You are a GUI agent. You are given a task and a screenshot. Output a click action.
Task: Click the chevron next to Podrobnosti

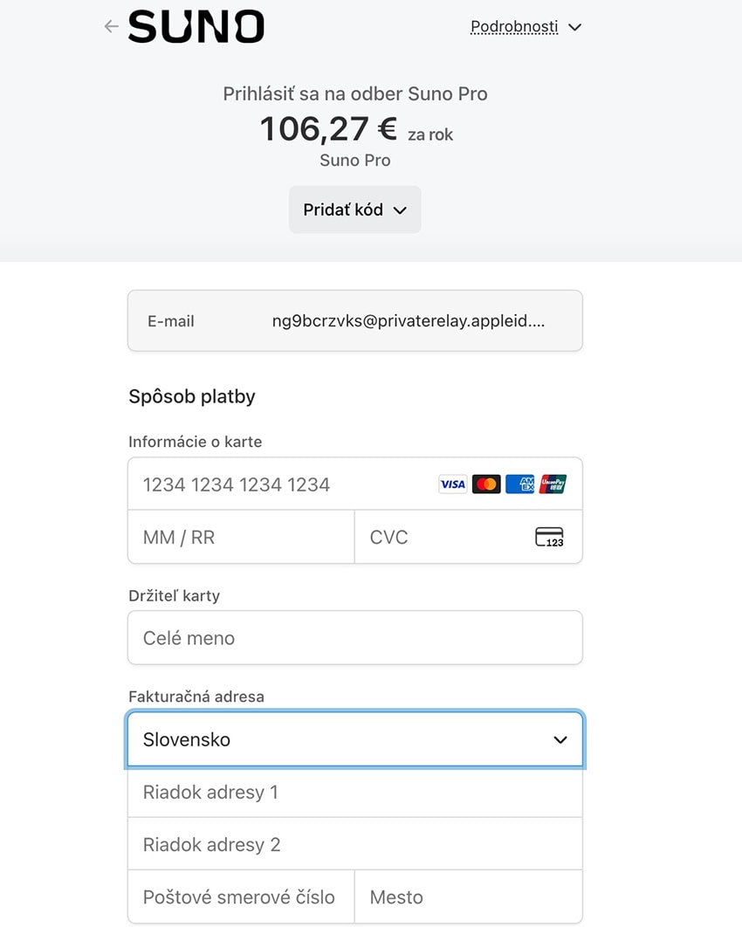click(x=574, y=27)
